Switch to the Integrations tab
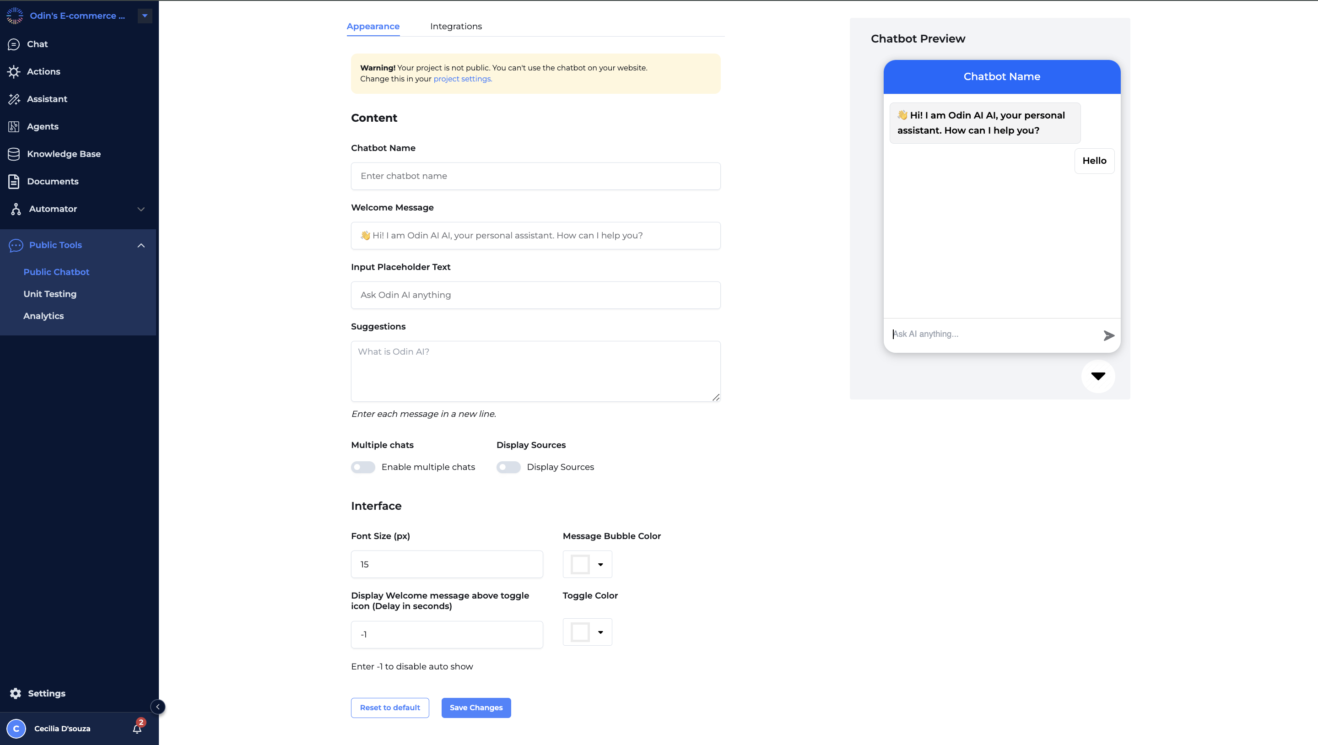 click(x=455, y=25)
